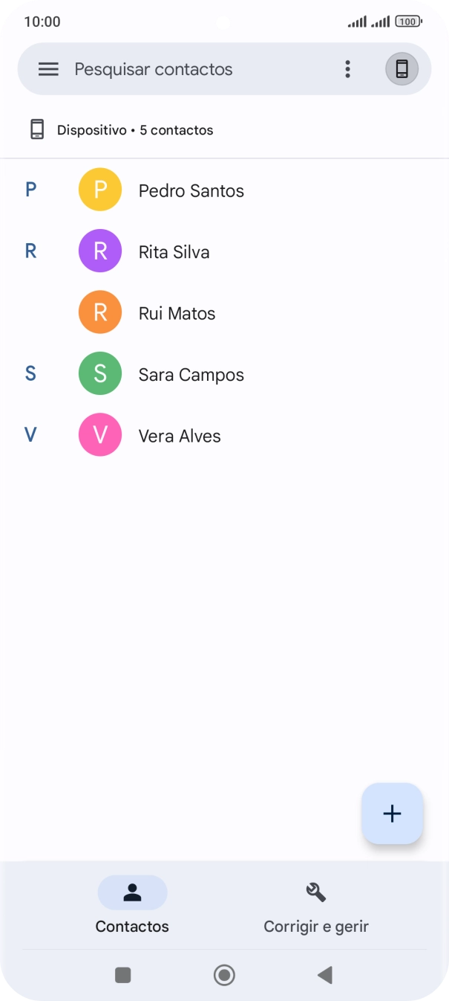Screen dimensions: 449x1001
Task: Tap Rui Matos orange avatar
Action: coord(100,312)
